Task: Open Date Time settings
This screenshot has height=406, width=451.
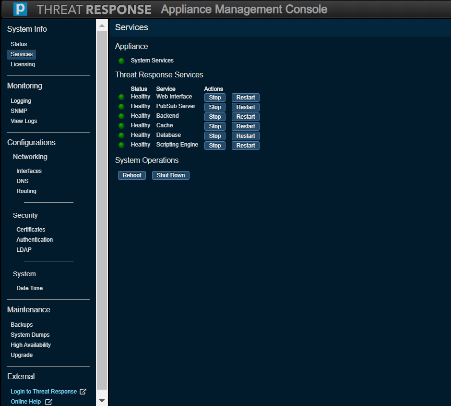Action: (29, 288)
